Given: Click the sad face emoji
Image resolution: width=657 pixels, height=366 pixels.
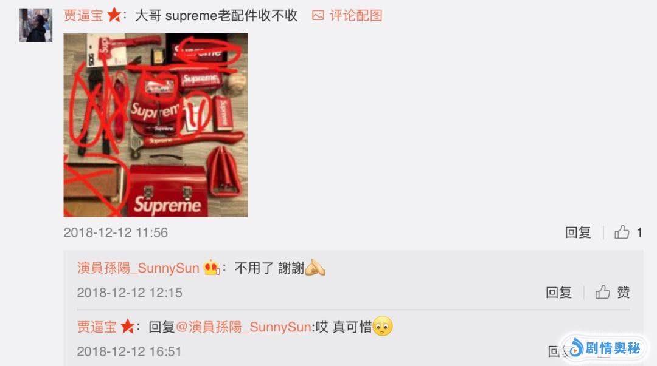Looking at the screenshot, I should 382,326.
